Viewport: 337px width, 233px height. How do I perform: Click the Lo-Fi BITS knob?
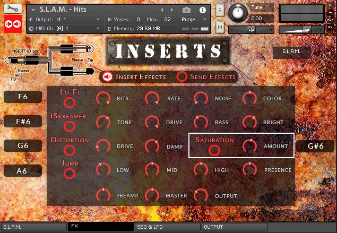pyautogui.click(x=103, y=98)
